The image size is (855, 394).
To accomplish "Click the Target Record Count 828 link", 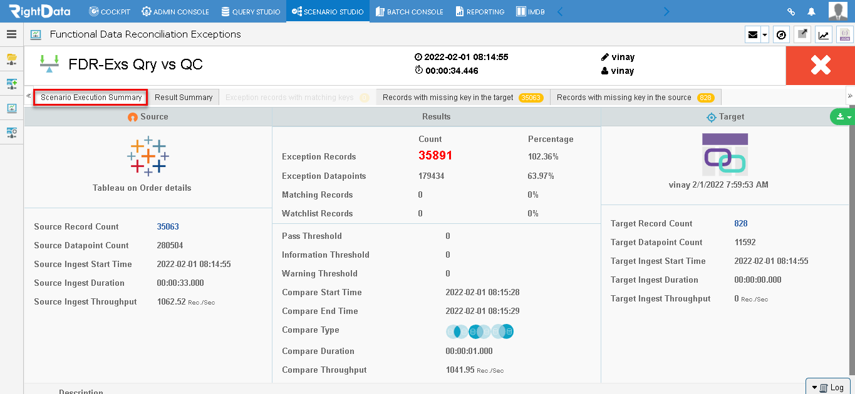I will [741, 223].
